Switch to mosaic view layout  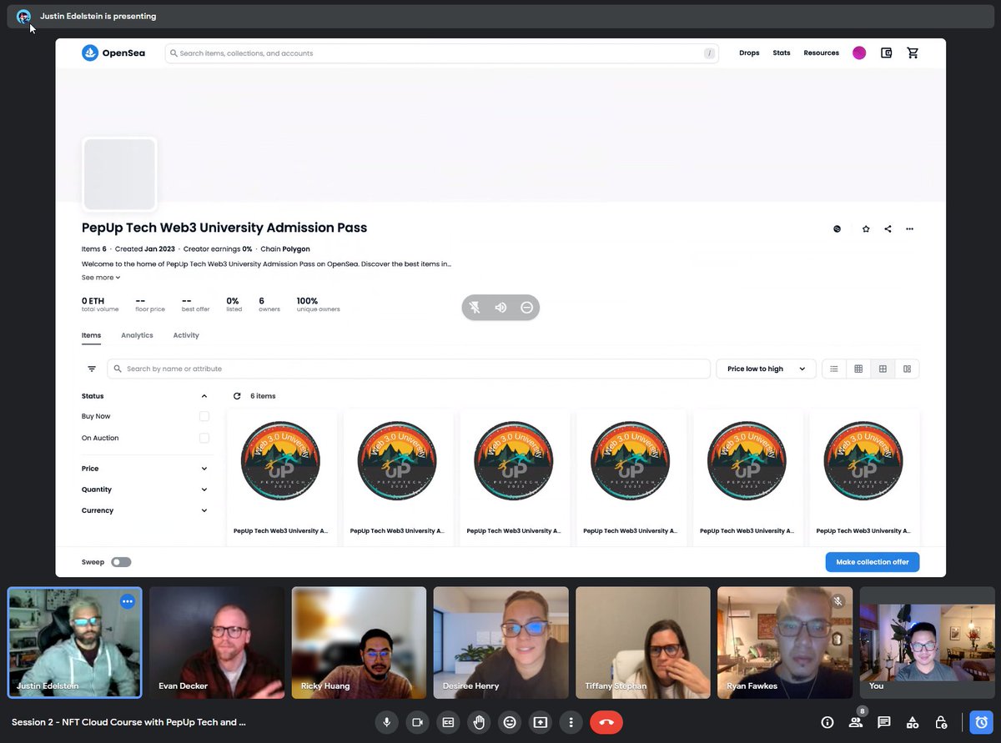point(907,369)
